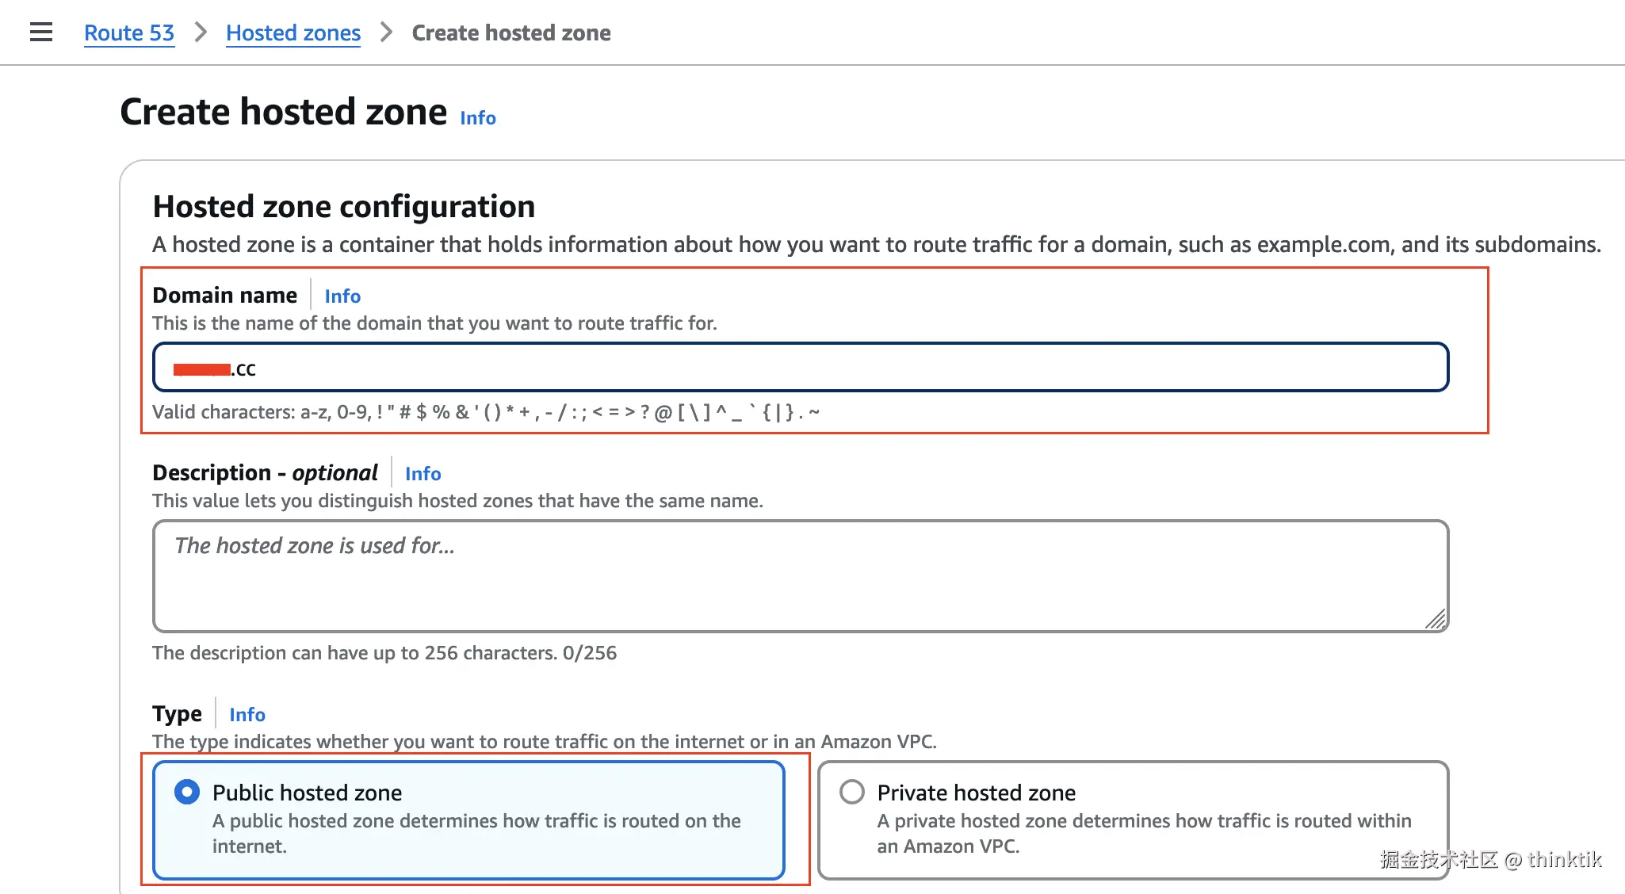This screenshot has height=894, width=1625.
Task: Open Hosted zones breadcrumb link
Action: click(293, 33)
